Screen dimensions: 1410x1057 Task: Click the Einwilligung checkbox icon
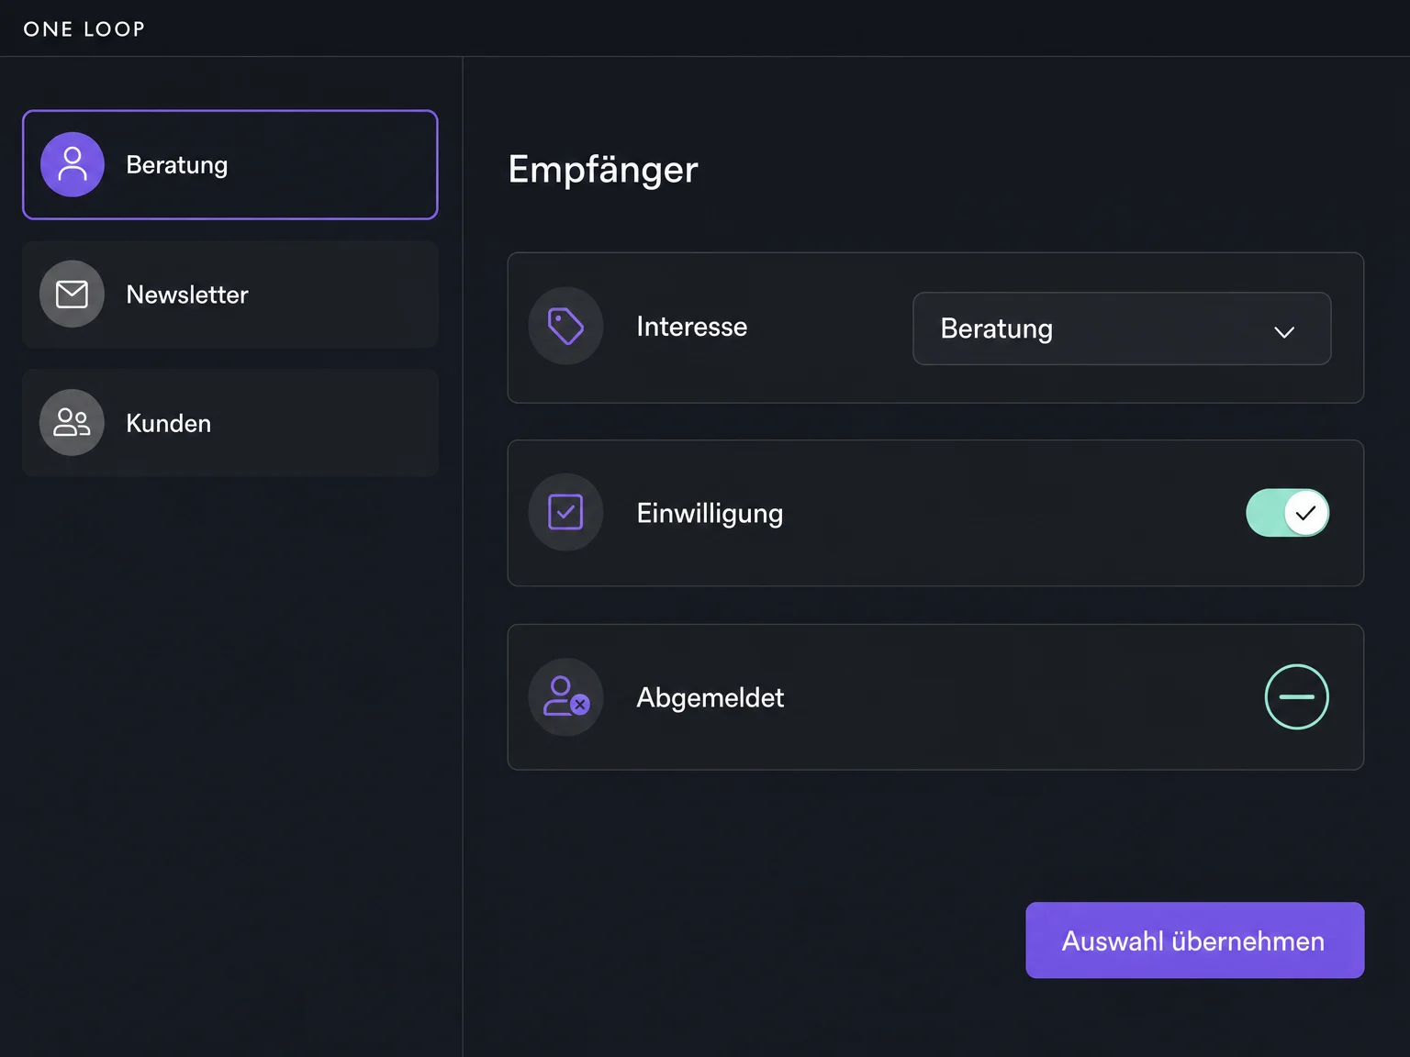[565, 512]
